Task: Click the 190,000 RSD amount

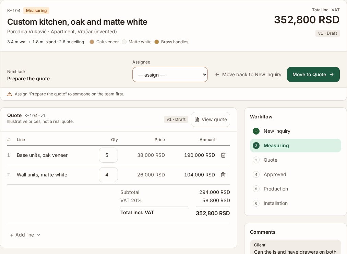Action: coord(200,155)
